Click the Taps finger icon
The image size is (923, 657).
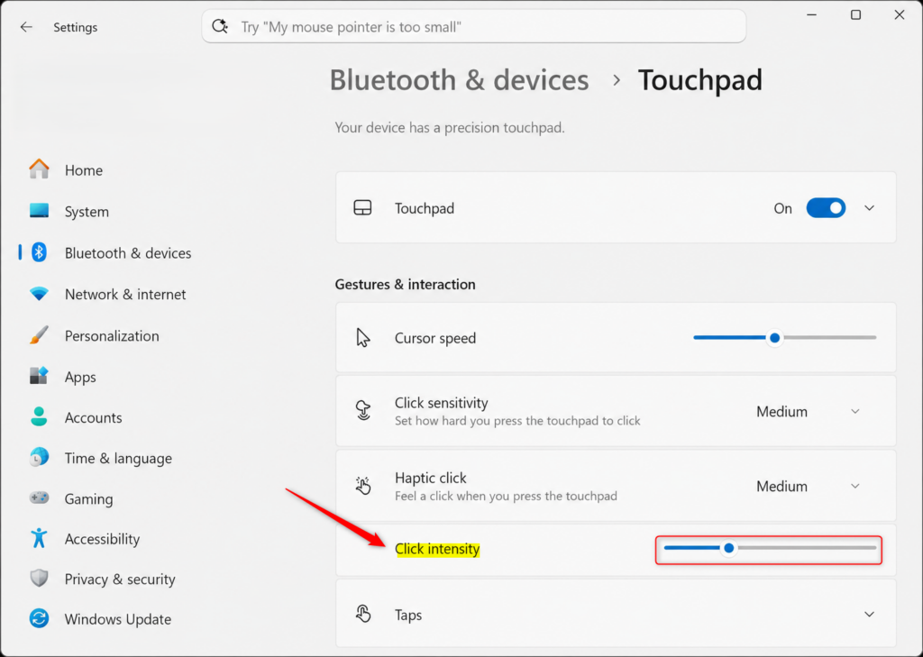pyautogui.click(x=363, y=614)
